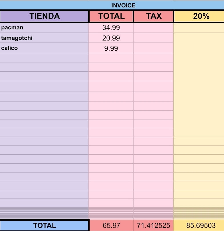Click the blue TOTAL label at bottom

tap(45, 225)
